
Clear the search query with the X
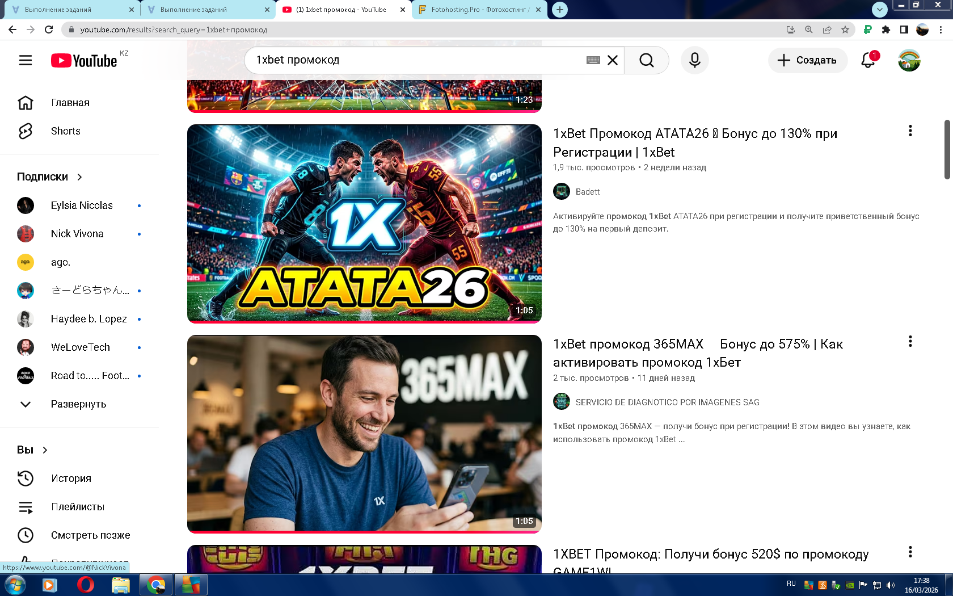coord(613,60)
